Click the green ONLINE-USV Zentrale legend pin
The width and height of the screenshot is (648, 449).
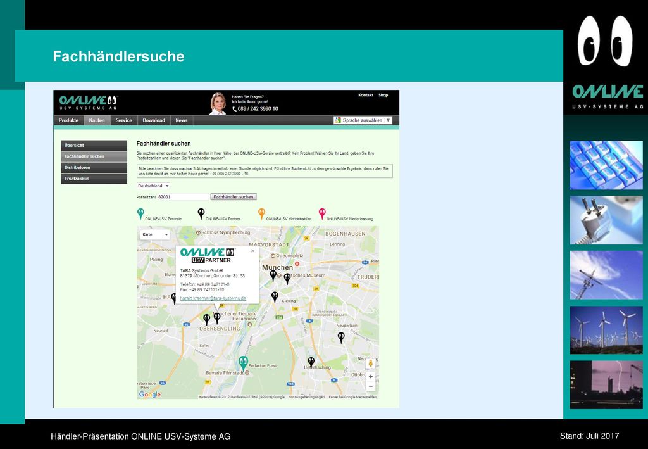pos(140,214)
